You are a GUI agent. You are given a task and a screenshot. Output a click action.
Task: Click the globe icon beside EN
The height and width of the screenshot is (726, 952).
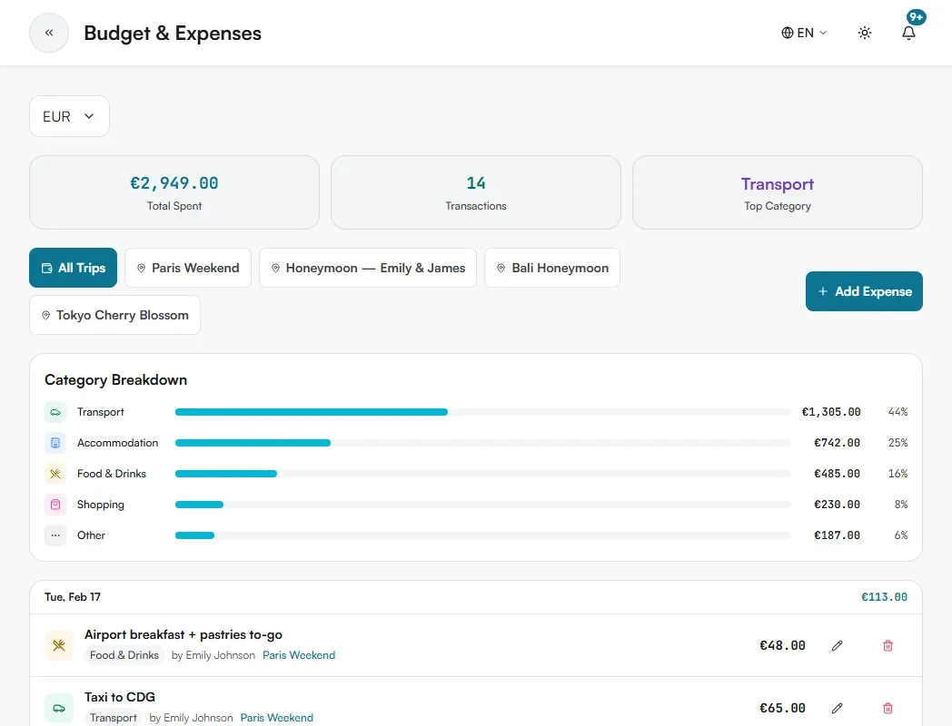[787, 33]
